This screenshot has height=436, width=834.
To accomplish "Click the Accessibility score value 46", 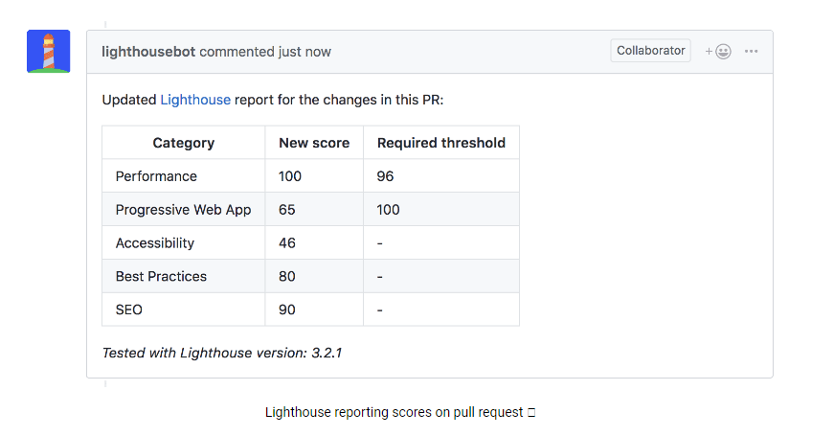I will [x=287, y=243].
